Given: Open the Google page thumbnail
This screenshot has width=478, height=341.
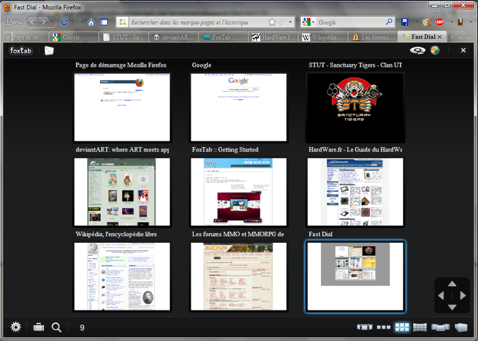Looking at the screenshot, I should [x=239, y=107].
